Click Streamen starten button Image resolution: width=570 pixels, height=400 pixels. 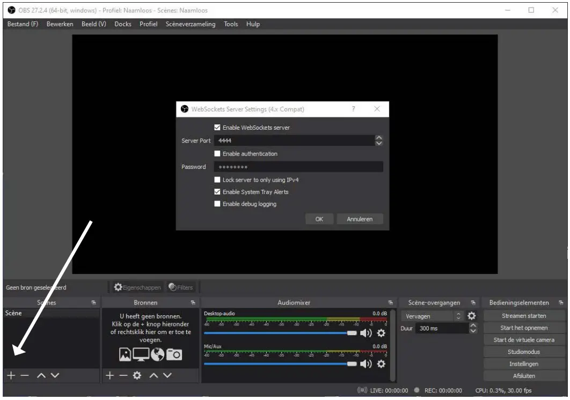click(x=524, y=316)
